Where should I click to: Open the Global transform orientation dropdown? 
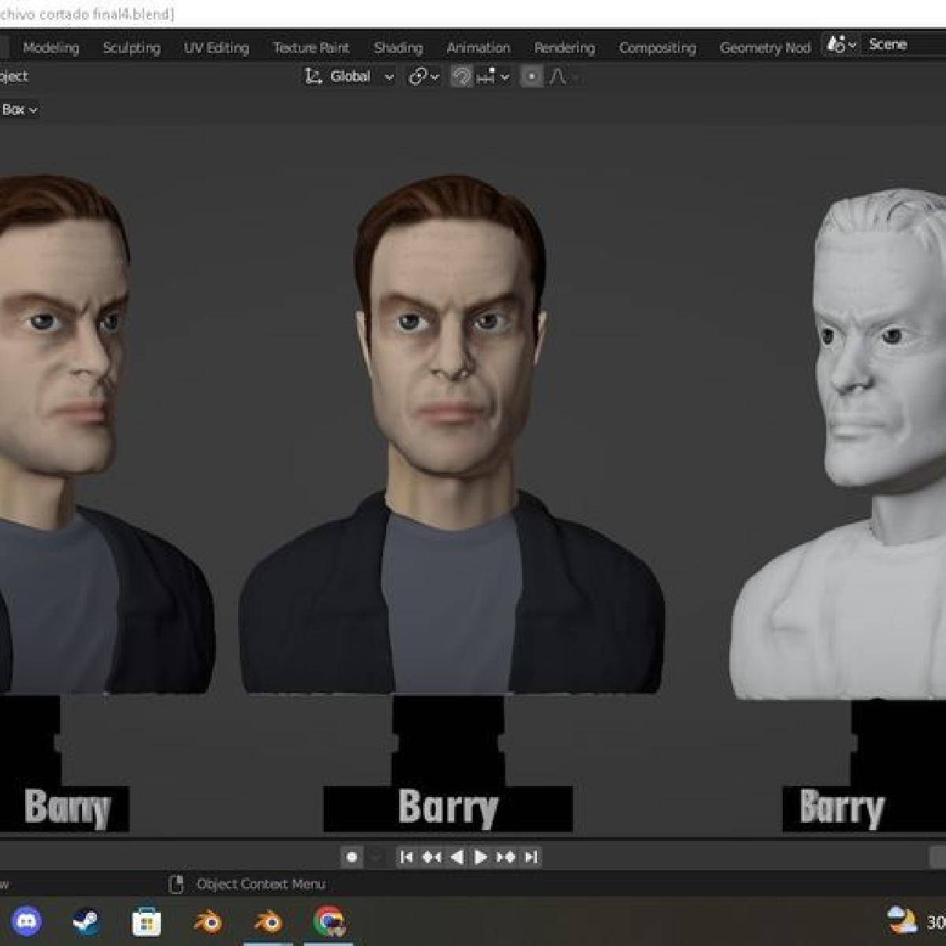point(349,76)
